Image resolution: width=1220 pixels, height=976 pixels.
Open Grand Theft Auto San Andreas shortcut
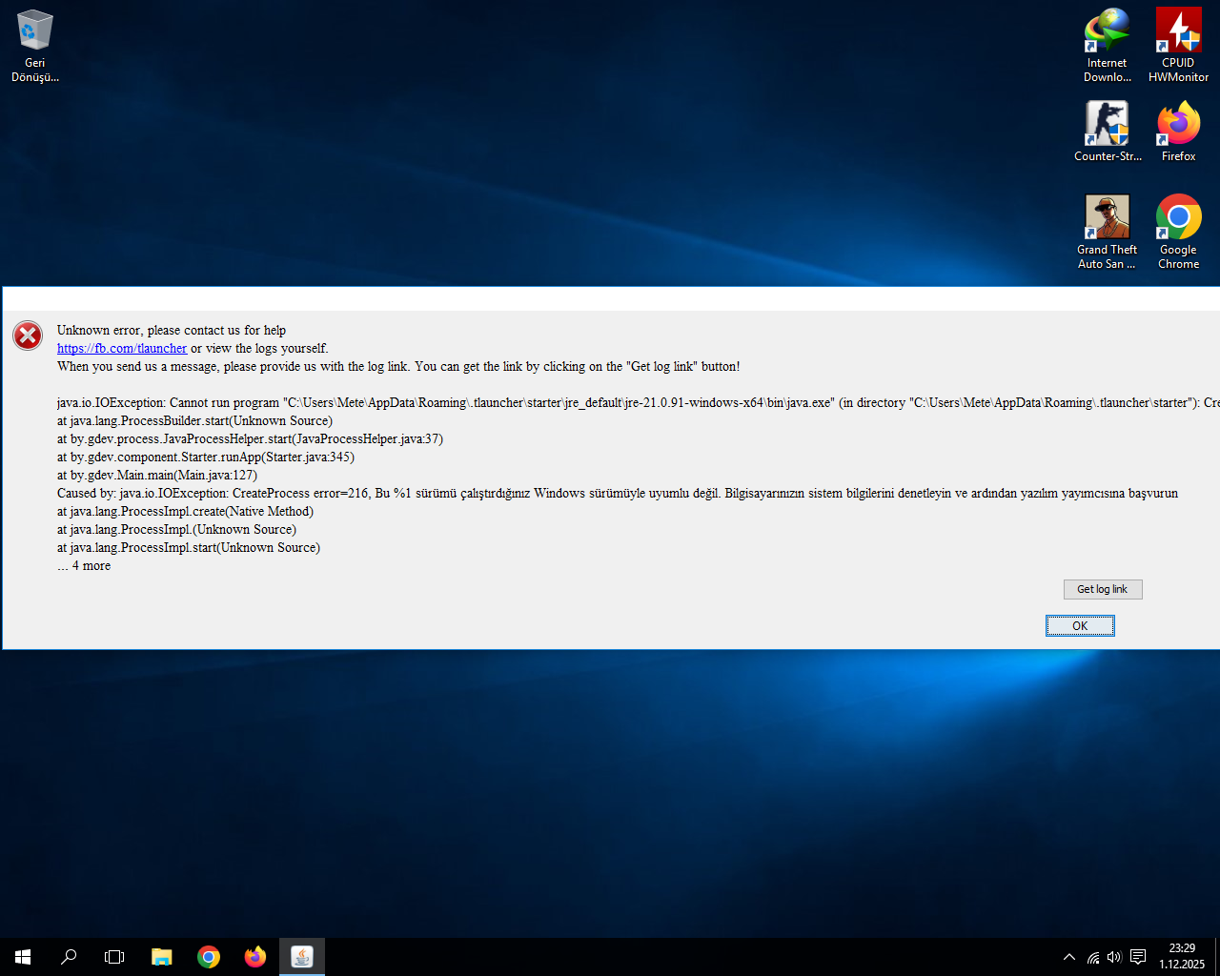[x=1107, y=233]
